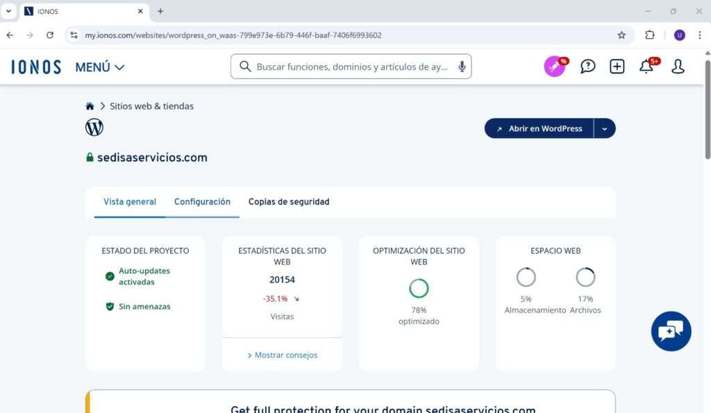
Task: Open the tab search dropdown arrow
Action: [8, 11]
